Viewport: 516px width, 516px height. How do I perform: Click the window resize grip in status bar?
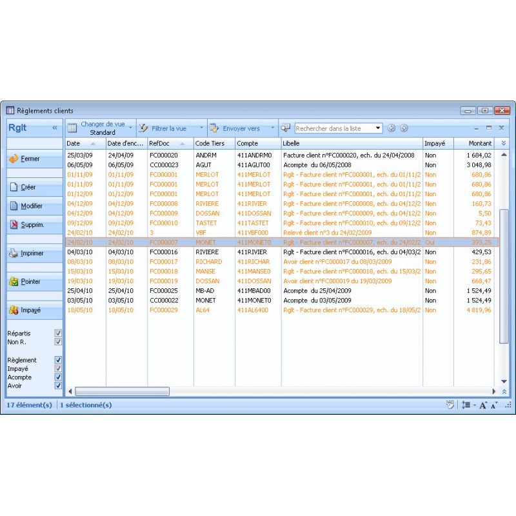508,406
